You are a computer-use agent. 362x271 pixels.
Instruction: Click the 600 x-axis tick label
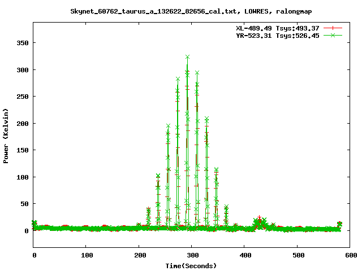351,255
